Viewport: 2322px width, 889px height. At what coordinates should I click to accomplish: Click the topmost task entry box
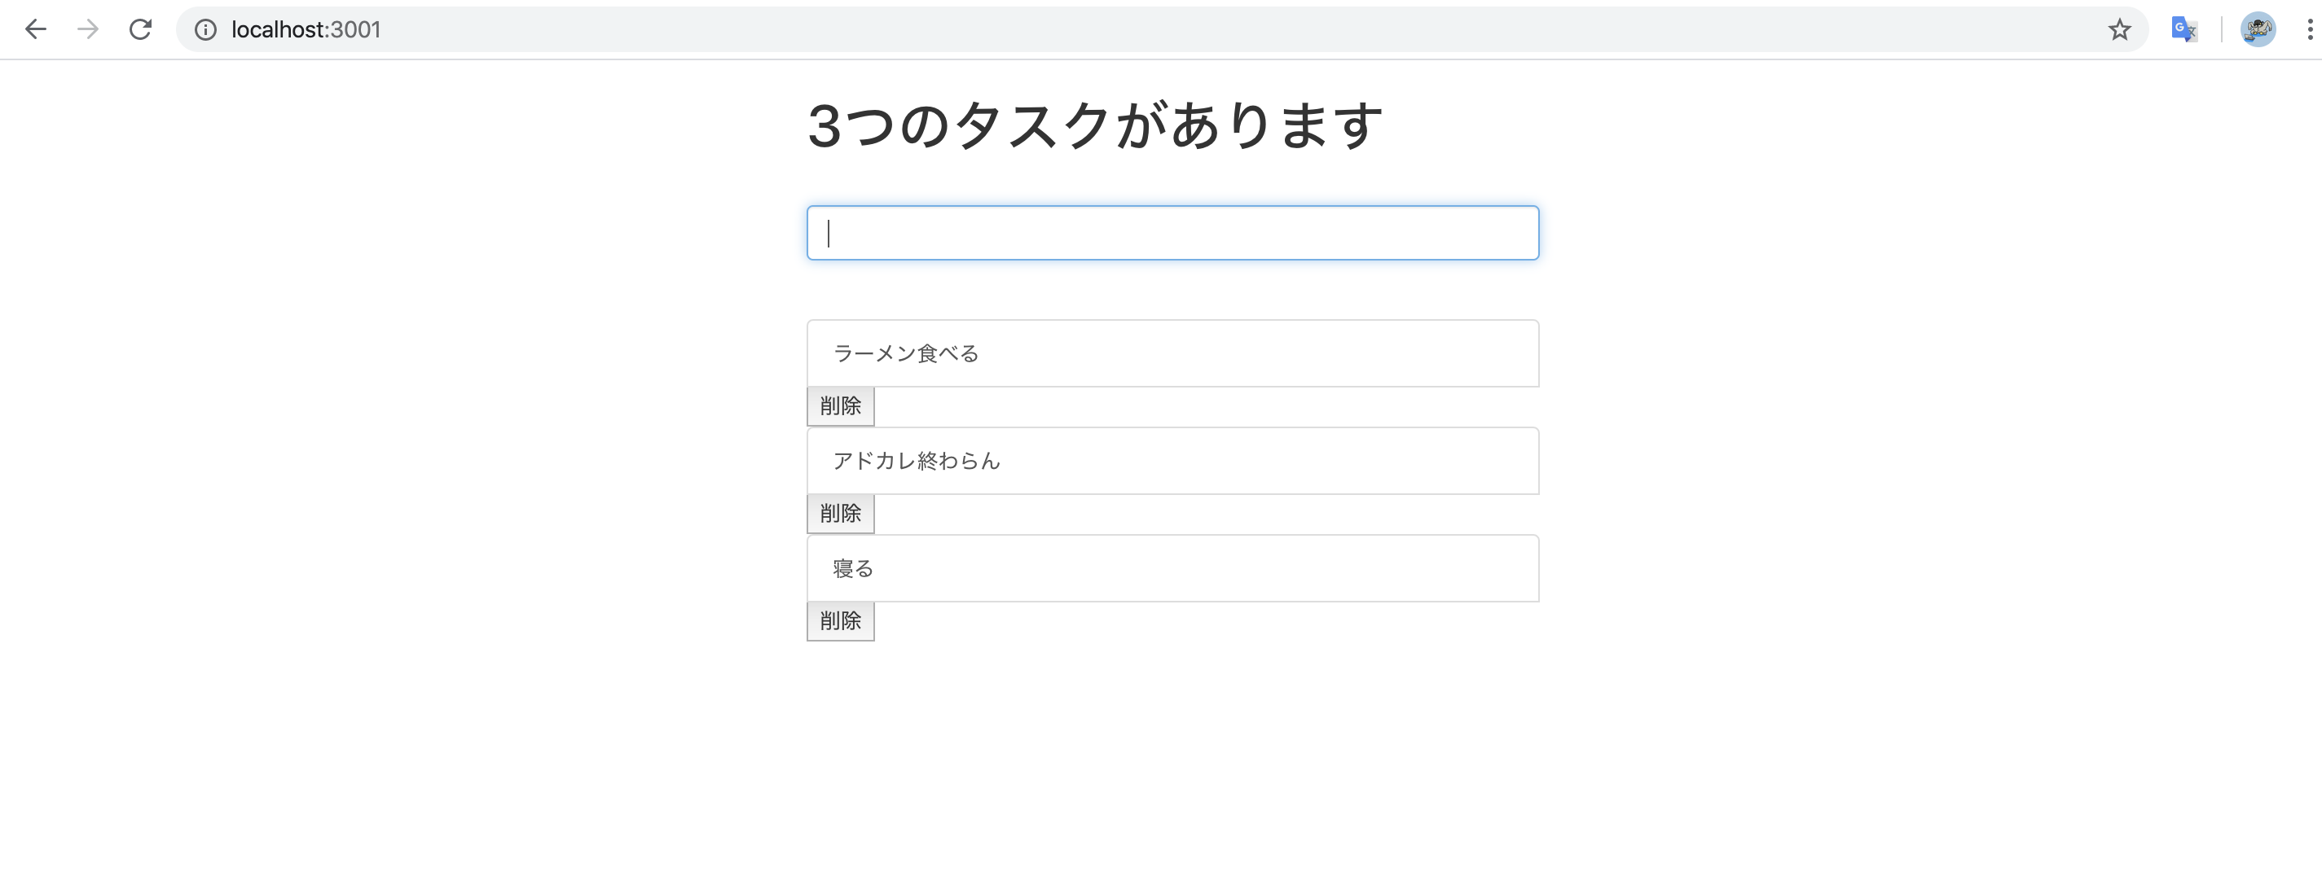pos(1172,353)
